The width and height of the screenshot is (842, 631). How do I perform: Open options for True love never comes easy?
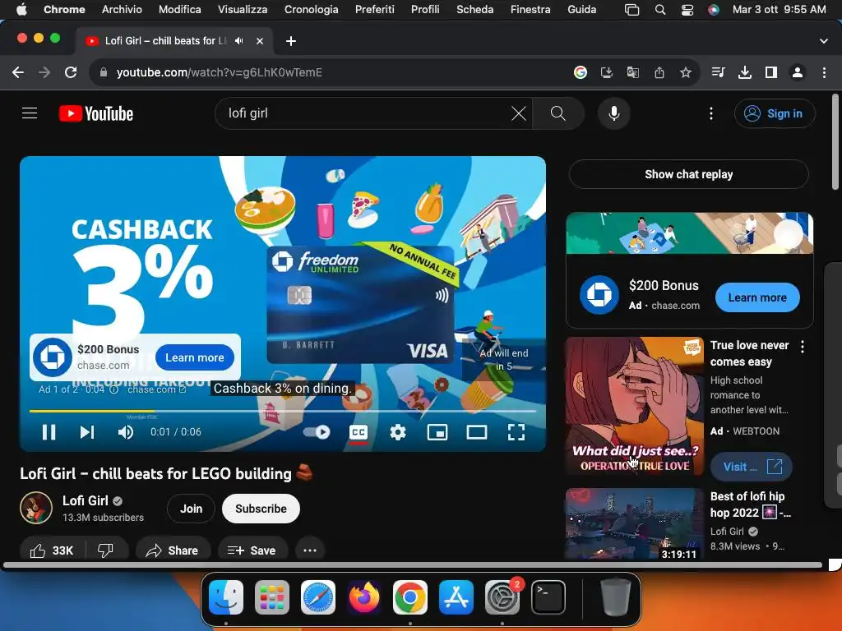(x=803, y=347)
